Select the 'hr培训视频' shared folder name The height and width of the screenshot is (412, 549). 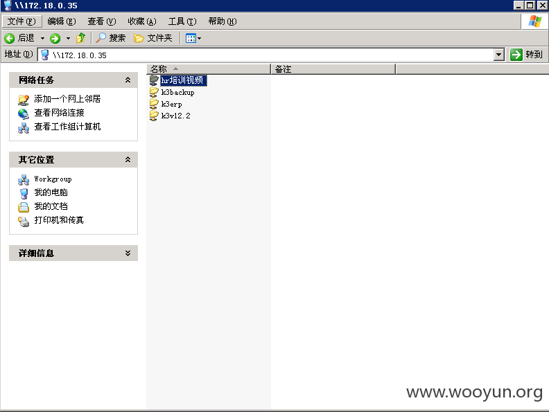click(x=184, y=80)
